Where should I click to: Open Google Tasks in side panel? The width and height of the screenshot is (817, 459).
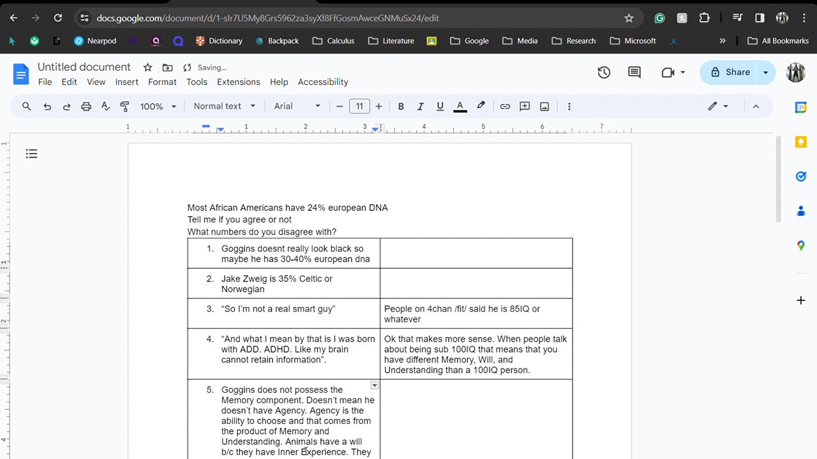(801, 176)
